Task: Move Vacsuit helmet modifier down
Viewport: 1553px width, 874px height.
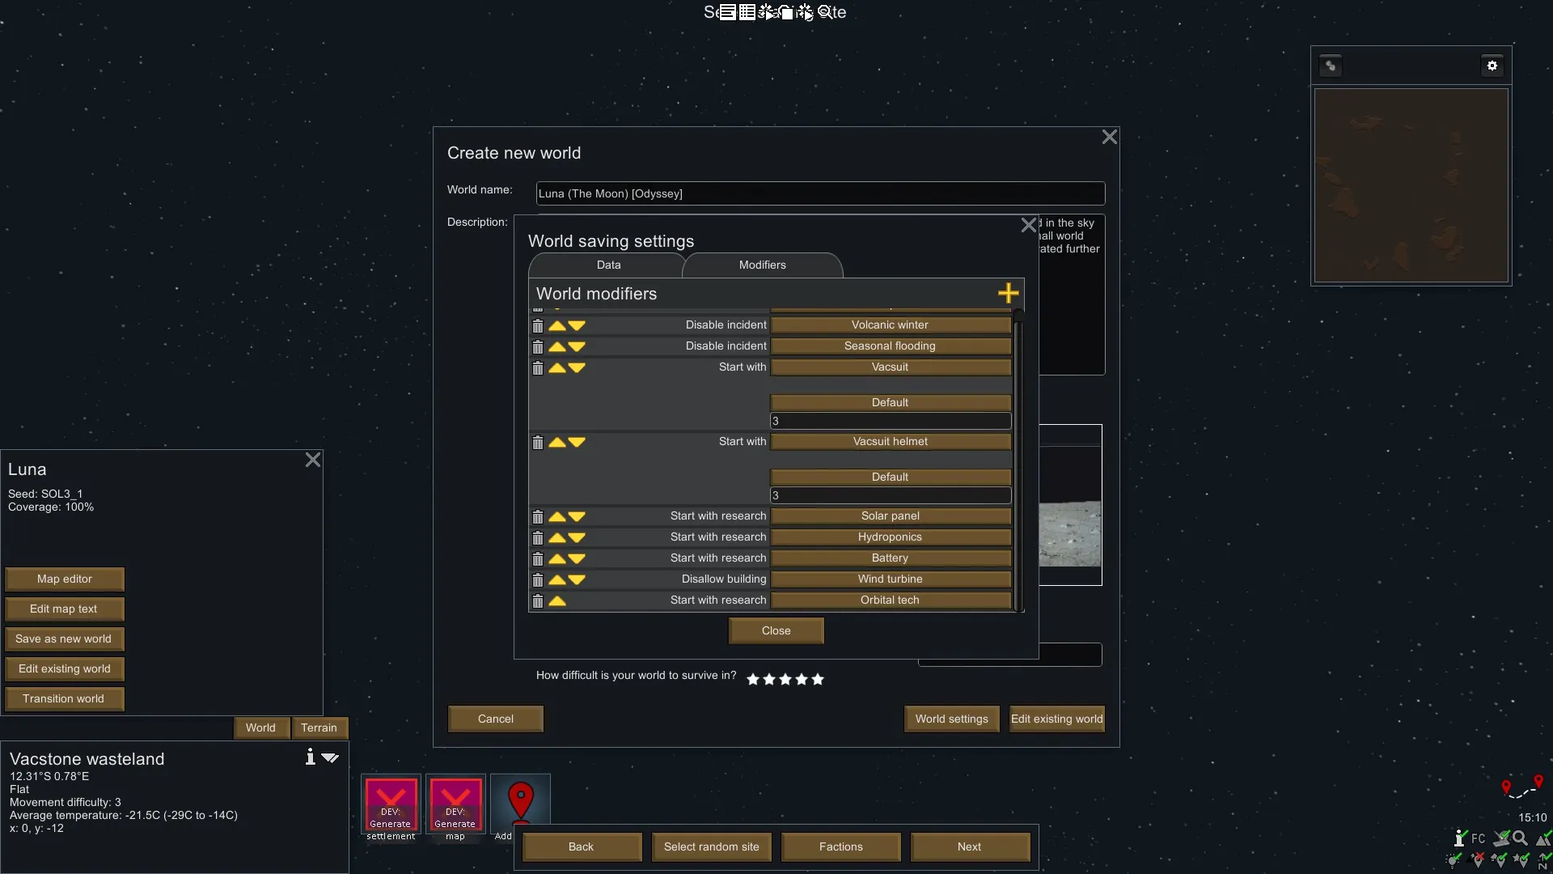Action: pyautogui.click(x=577, y=443)
